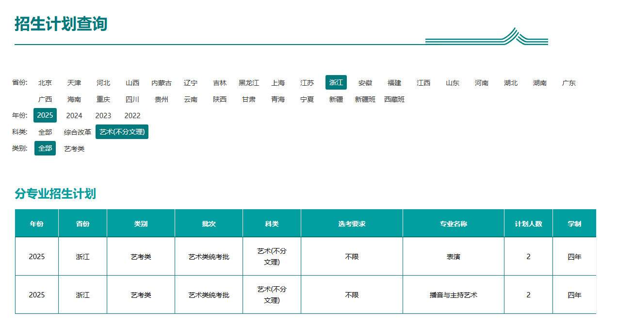Viewport: 617px width, 325px height.
Task: Click the 播音与主持艺术 major cell
Action: click(x=454, y=295)
